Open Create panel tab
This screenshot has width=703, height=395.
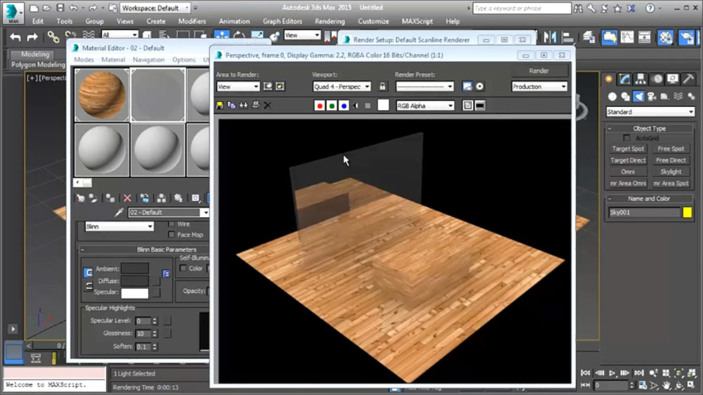tap(609, 79)
